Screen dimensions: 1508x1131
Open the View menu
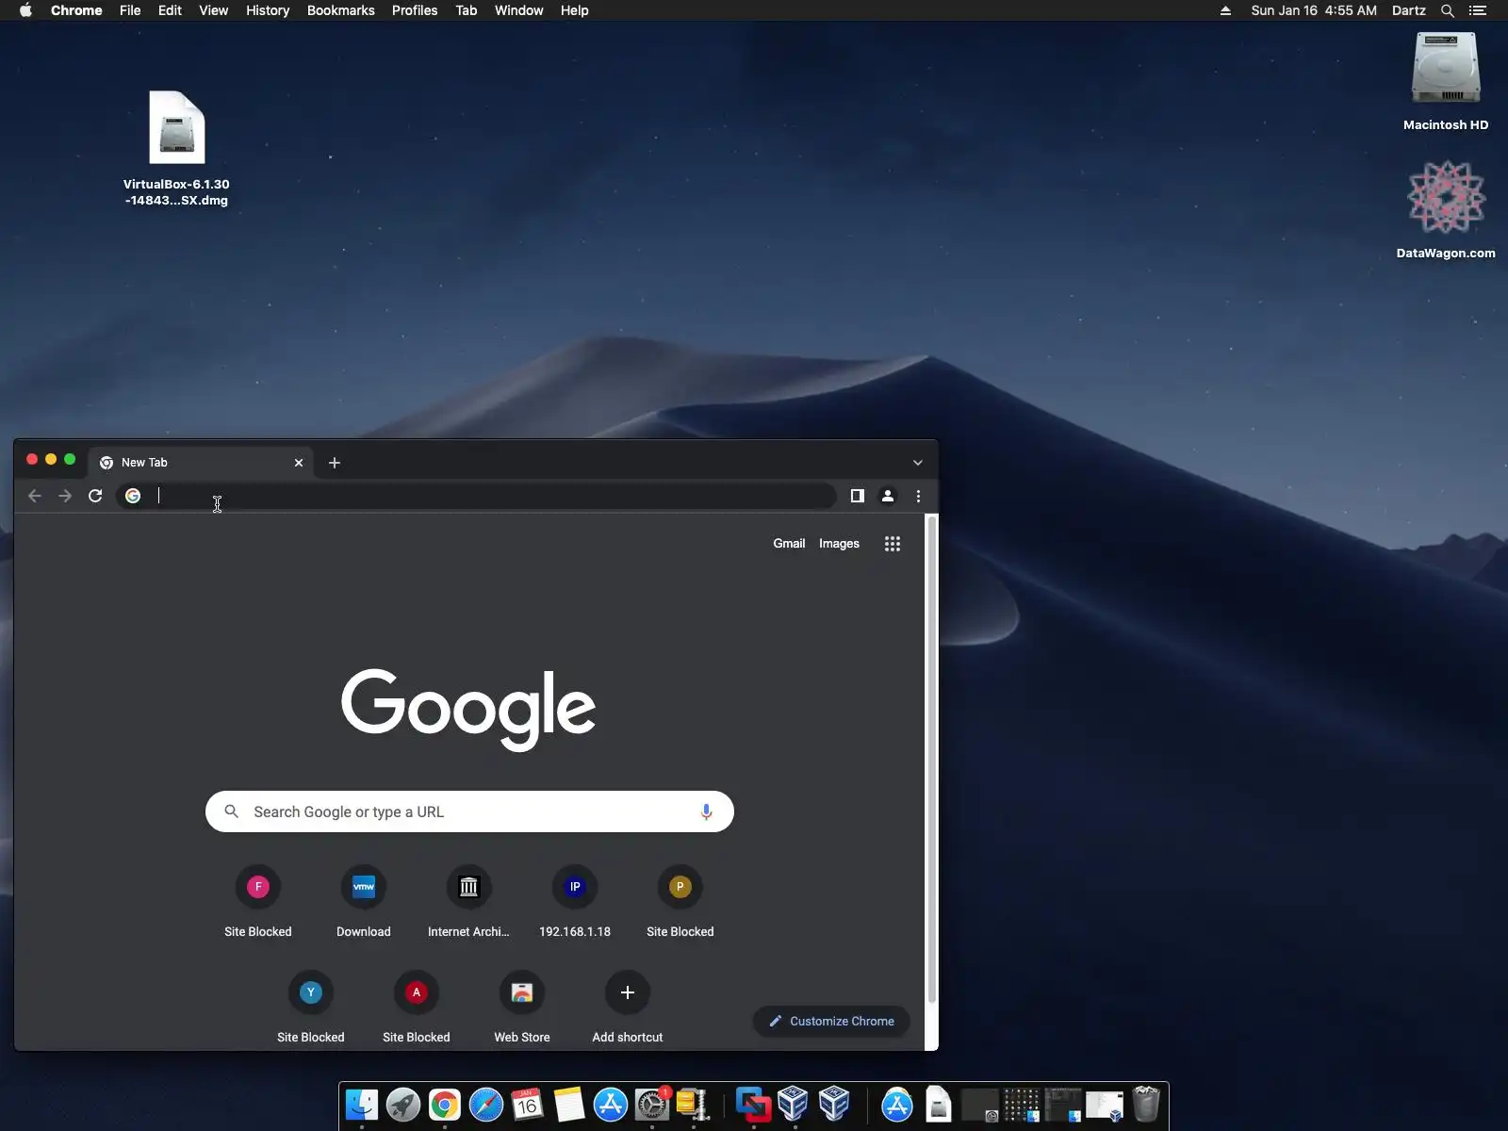coord(214,10)
